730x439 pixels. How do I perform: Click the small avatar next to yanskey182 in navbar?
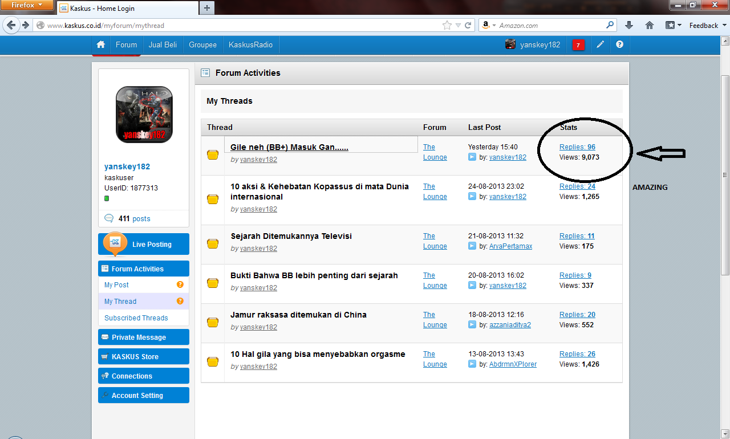click(x=510, y=44)
